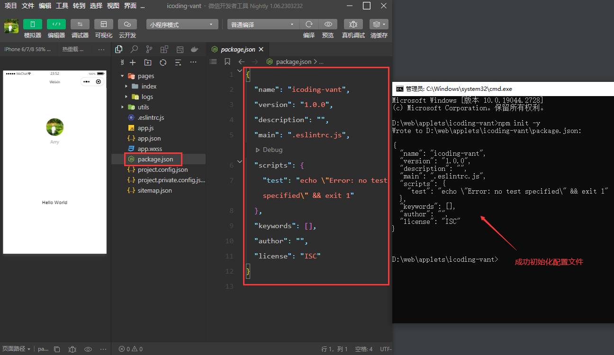Screen dimensions: 614x355
Task: Open the app.js file
Action: (x=145, y=128)
